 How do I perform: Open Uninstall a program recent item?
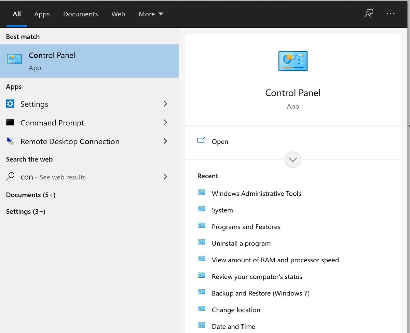(x=241, y=244)
